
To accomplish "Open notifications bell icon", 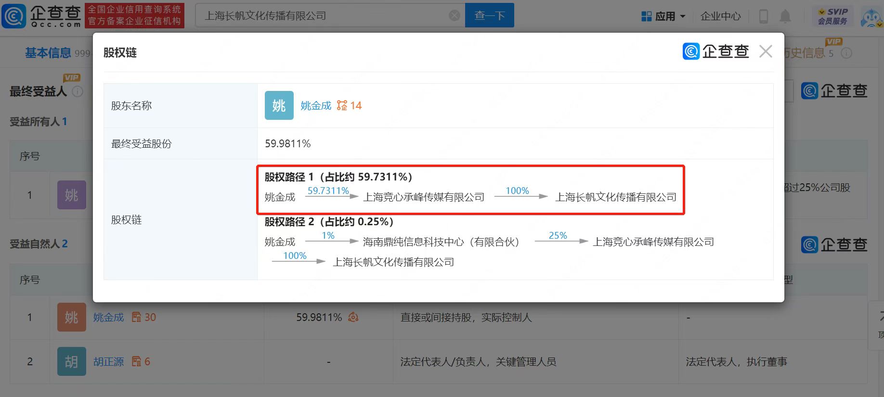I will click(785, 16).
